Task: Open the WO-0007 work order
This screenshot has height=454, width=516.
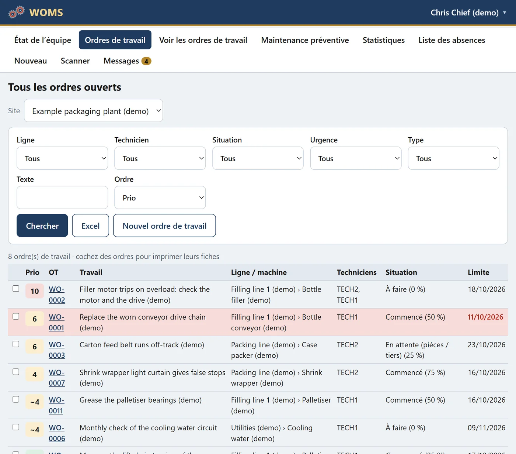Action: (57, 378)
